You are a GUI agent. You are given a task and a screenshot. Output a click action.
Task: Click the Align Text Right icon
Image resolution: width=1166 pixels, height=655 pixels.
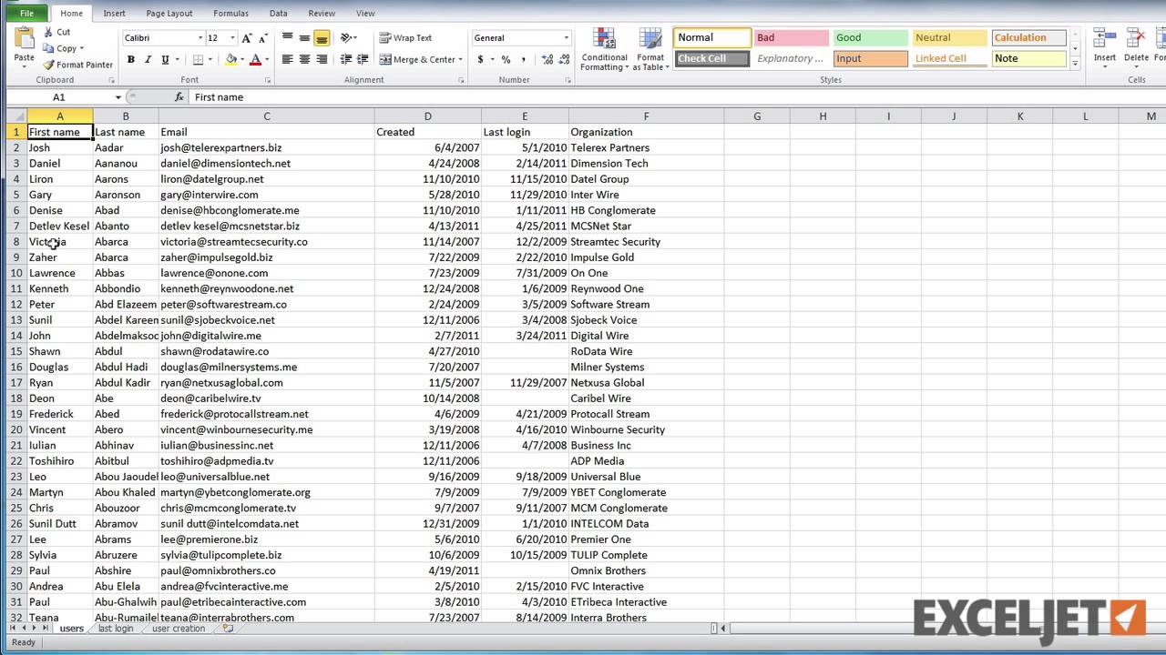tap(322, 59)
